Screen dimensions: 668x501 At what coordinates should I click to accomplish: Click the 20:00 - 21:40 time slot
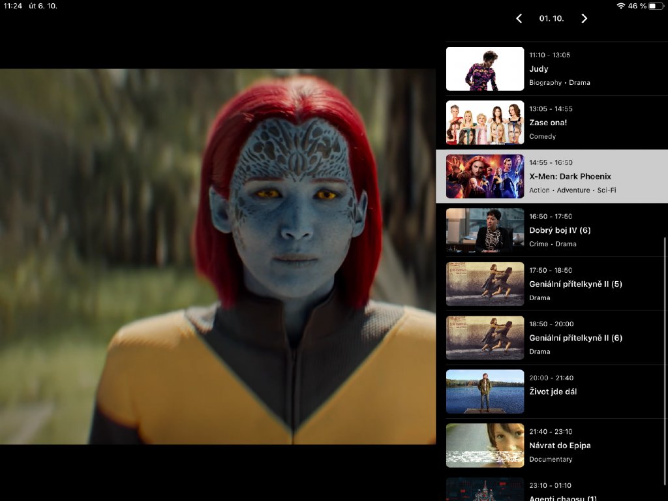point(551,378)
